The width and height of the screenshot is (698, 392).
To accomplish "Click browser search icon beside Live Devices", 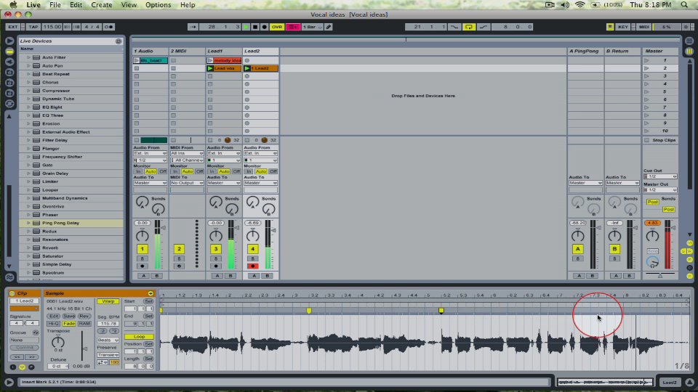I will 119,41.
